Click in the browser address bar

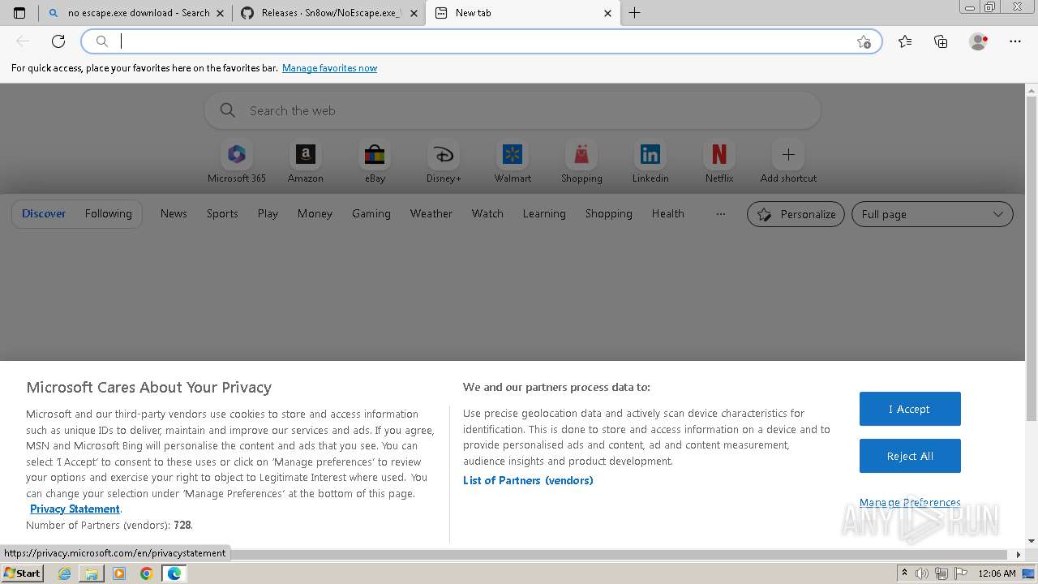point(482,41)
